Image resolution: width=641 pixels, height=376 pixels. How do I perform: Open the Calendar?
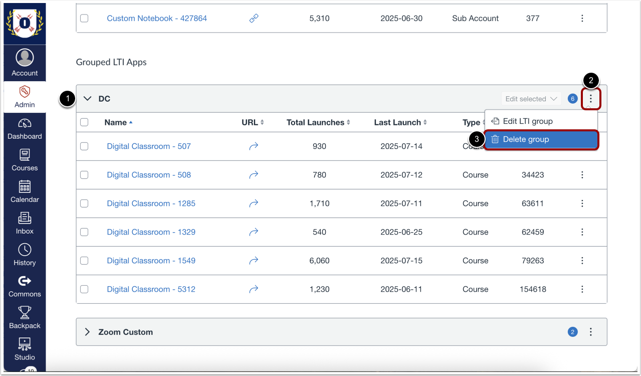(x=25, y=192)
